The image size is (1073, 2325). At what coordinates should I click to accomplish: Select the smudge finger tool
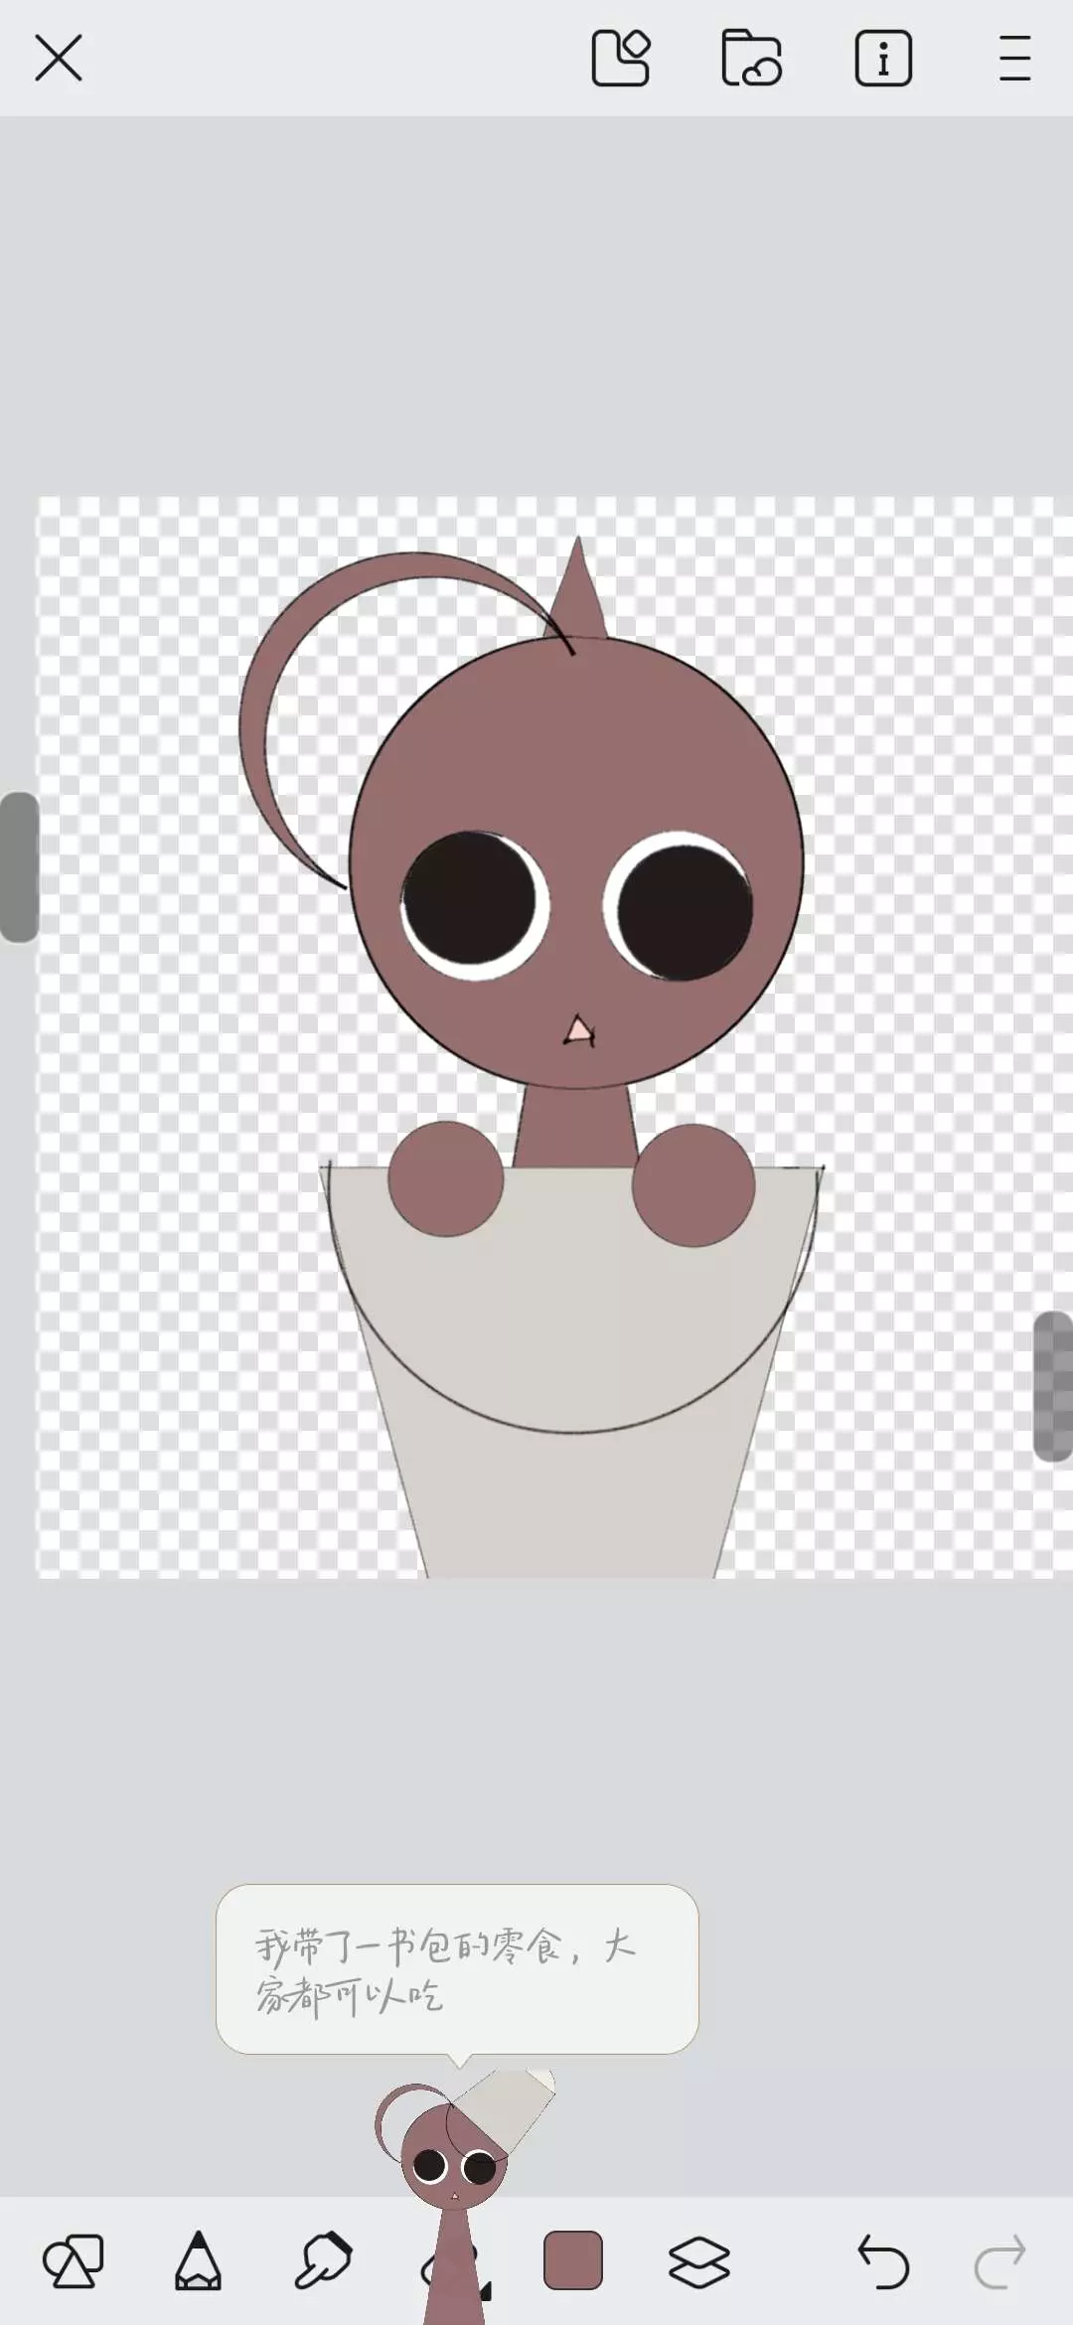tap(323, 2262)
